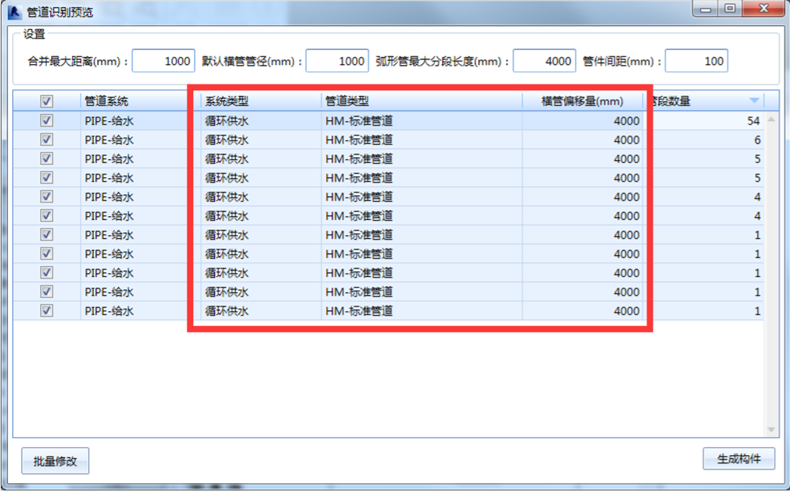
Task: Click PIPE-给水 in the 6-segment row
Action: (x=110, y=140)
